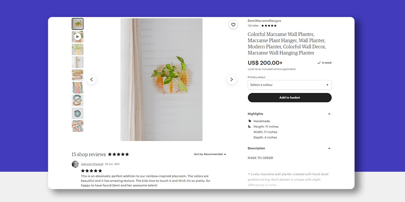Open DemiMacrameDesigns shop link

tap(264, 21)
